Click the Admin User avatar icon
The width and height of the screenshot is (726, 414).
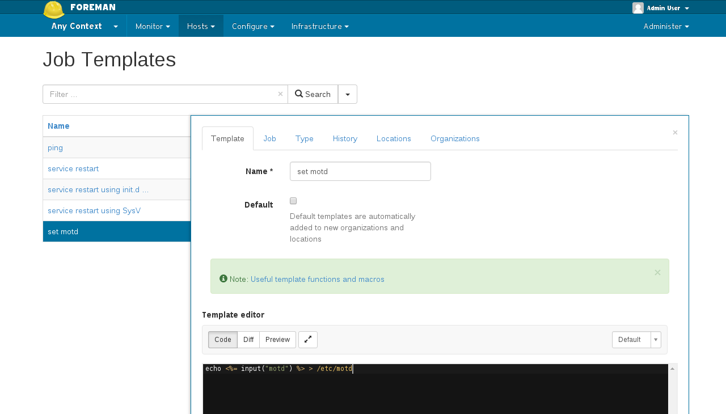[x=638, y=8]
